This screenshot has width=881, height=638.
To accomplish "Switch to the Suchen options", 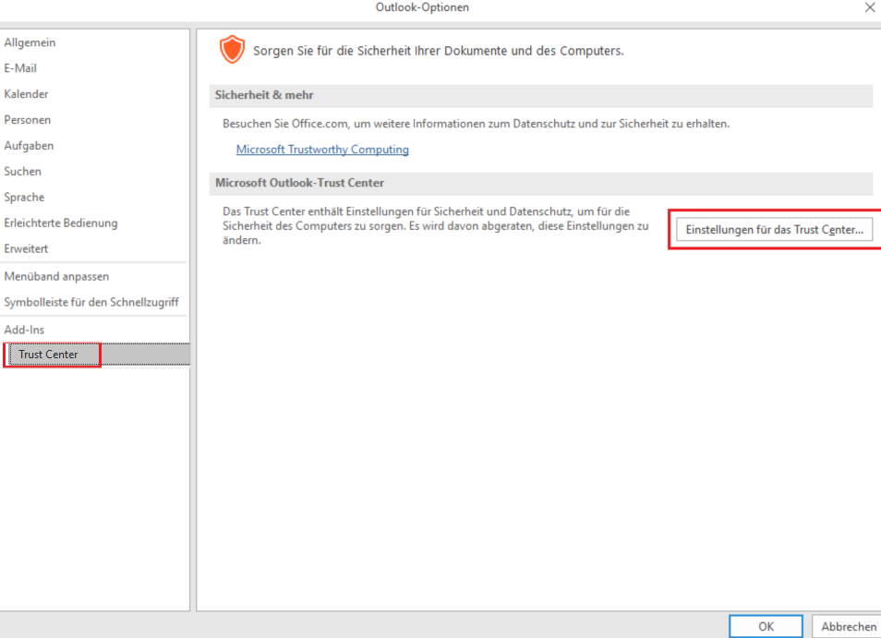I will (x=23, y=172).
